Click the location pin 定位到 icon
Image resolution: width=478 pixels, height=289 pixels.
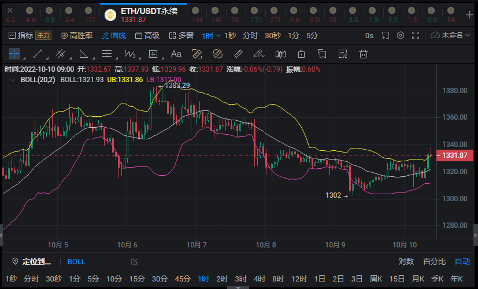[15, 261]
